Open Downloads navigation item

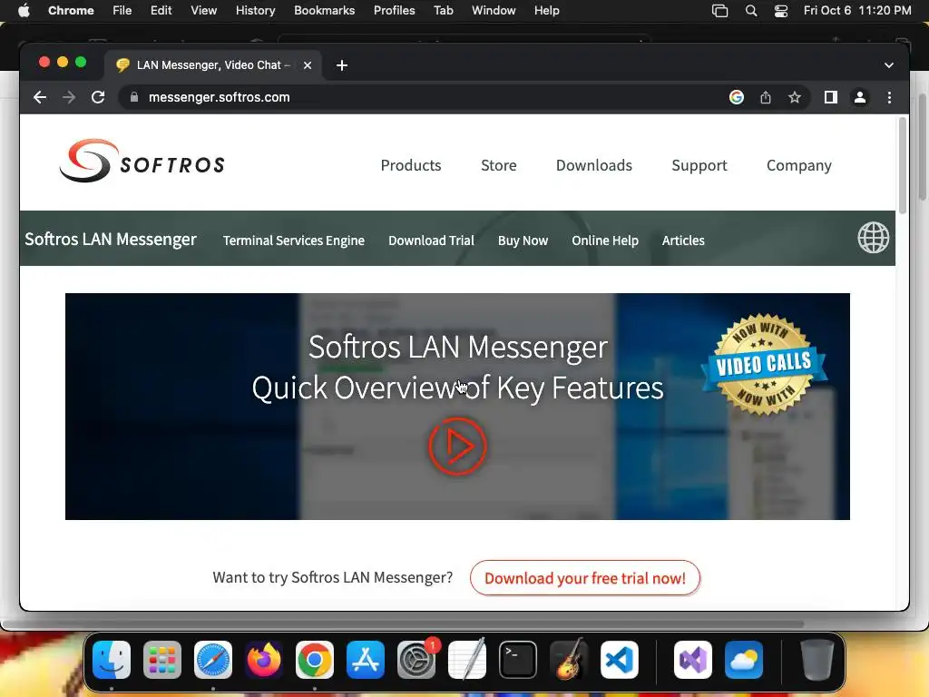tap(593, 165)
